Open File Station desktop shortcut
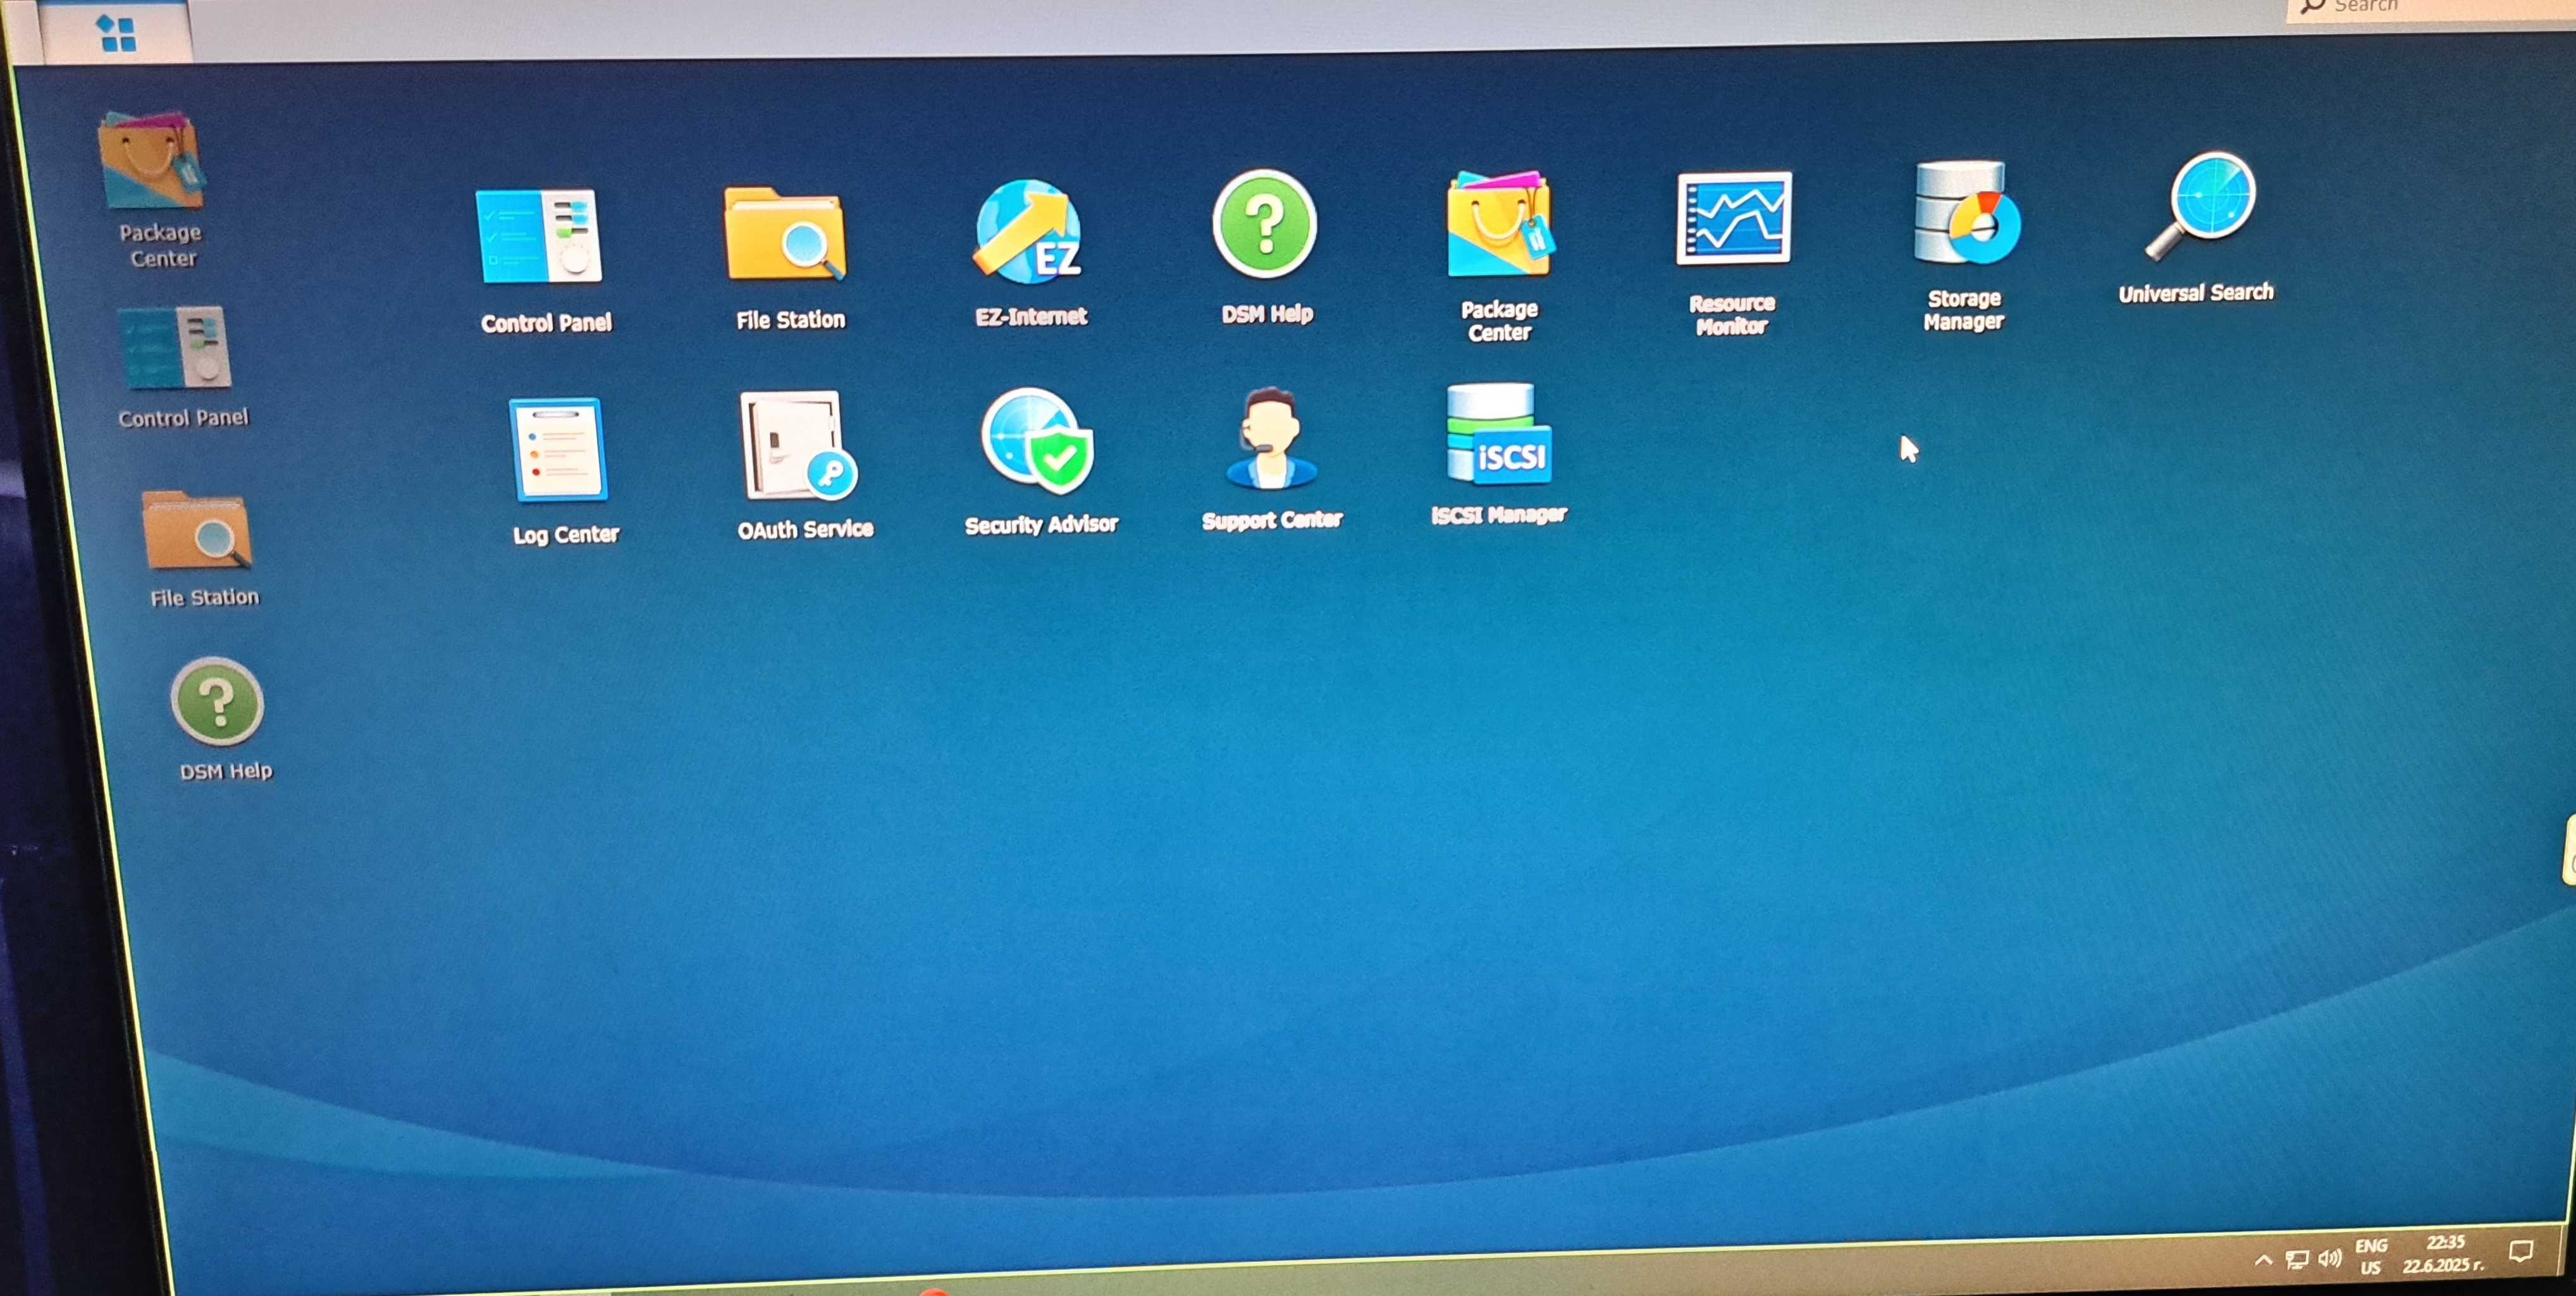This screenshot has height=1296, width=2576. tap(200, 549)
